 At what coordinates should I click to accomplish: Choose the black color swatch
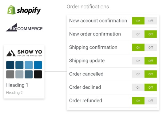point(38,74)
